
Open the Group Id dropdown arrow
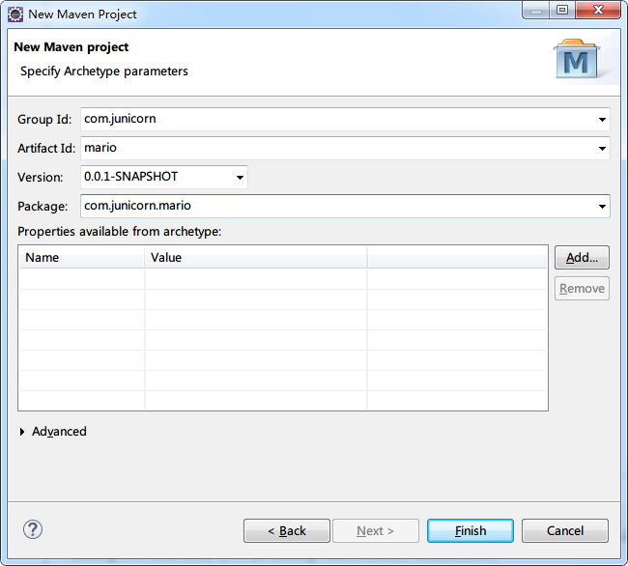point(602,119)
